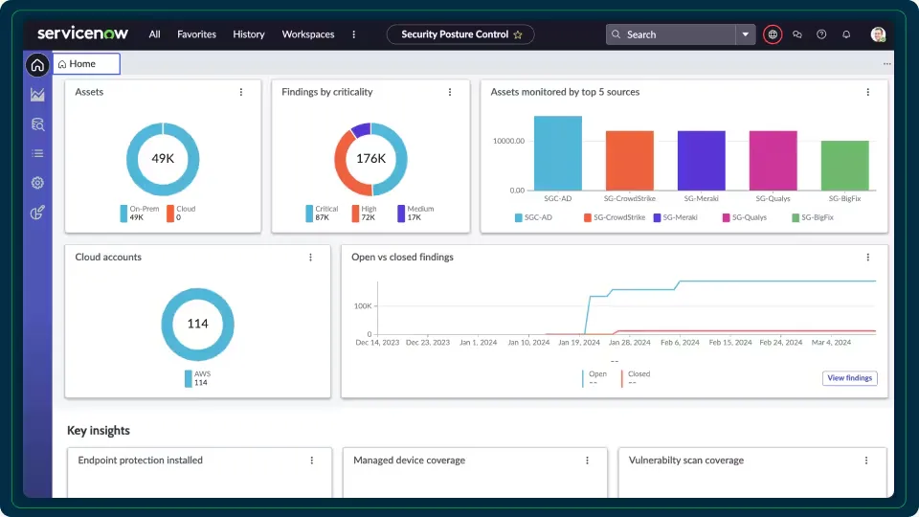Toggle the SG-CrowdStrike legend entry
This screenshot has width=919, height=517.
click(x=615, y=217)
